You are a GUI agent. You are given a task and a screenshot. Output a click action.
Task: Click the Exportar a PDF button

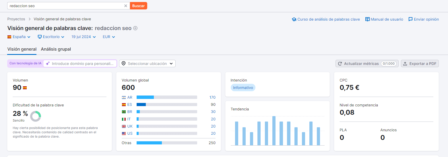coord(420,63)
